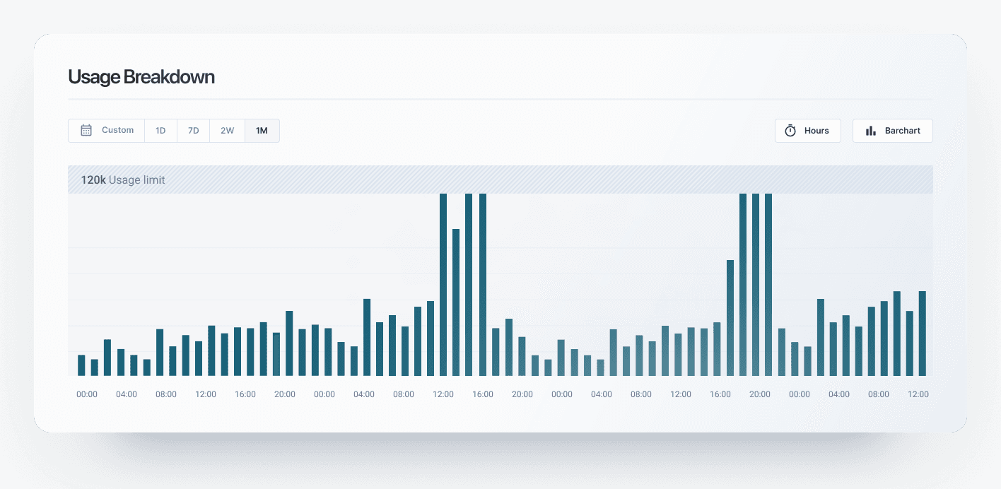
Task: Click the chart-type icon in the top right
Action: [x=871, y=130]
